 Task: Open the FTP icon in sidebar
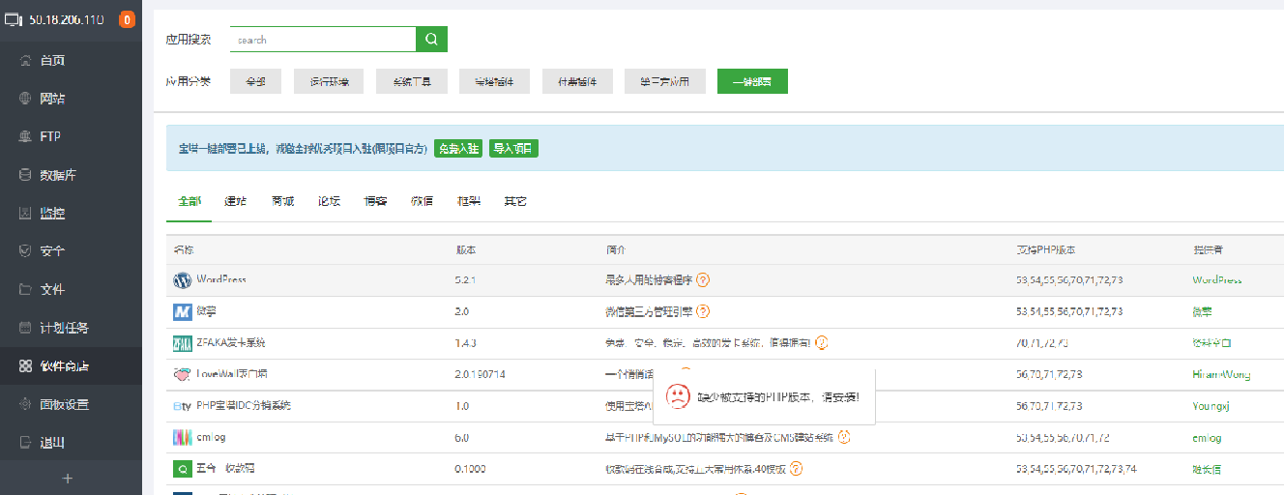point(25,136)
